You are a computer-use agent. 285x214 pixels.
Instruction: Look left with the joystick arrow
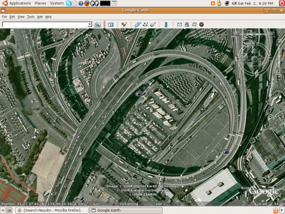pyautogui.click(x=246, y=59)
